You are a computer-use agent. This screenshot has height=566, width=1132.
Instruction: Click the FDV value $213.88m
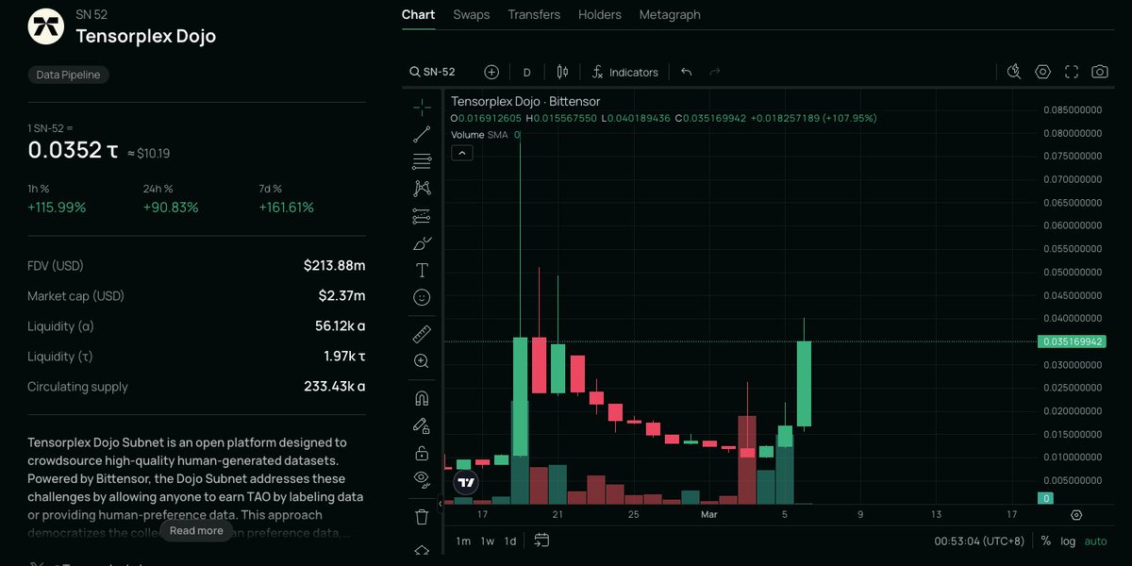(335, 266)
